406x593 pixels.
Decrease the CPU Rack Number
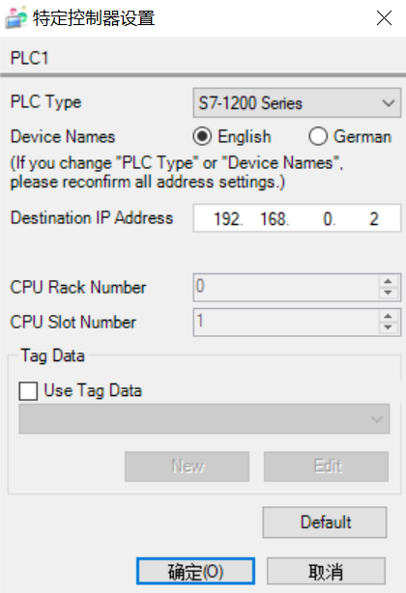(388, 293)
